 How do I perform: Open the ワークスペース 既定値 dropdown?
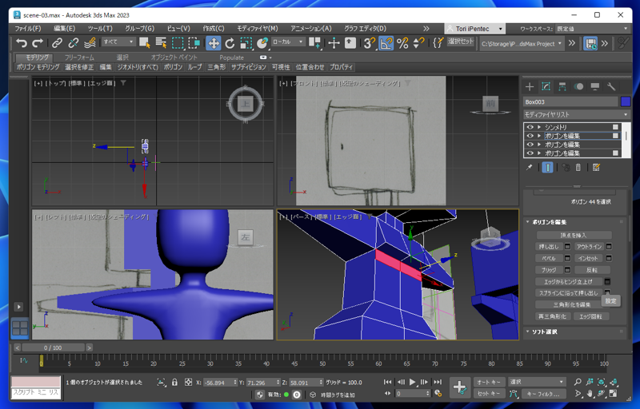point(593,29)
